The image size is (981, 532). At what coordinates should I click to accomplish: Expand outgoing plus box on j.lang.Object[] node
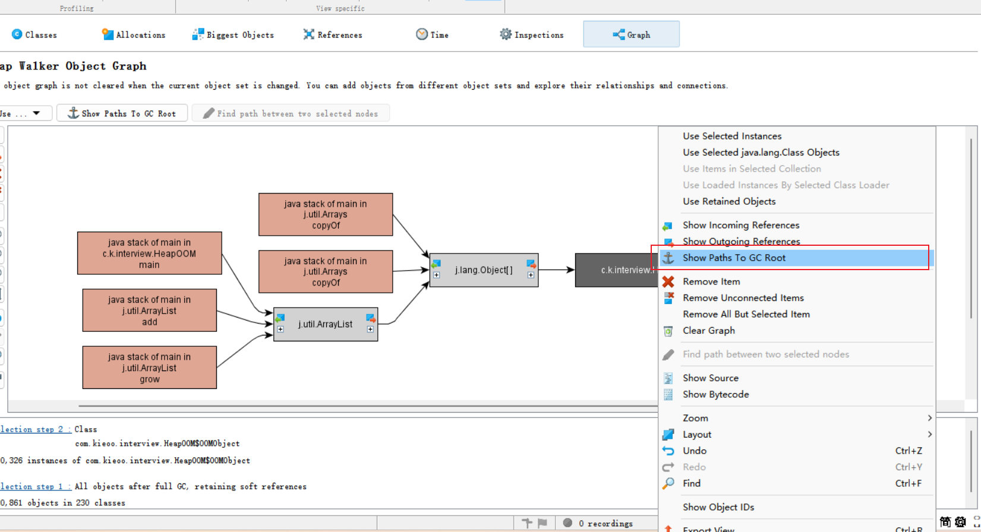[531, 275]
